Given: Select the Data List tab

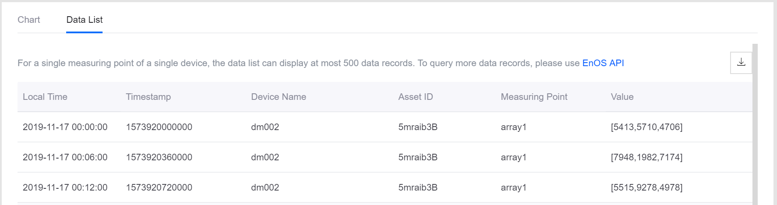Looking at the screenshot, I should click(x=84, y=20).
